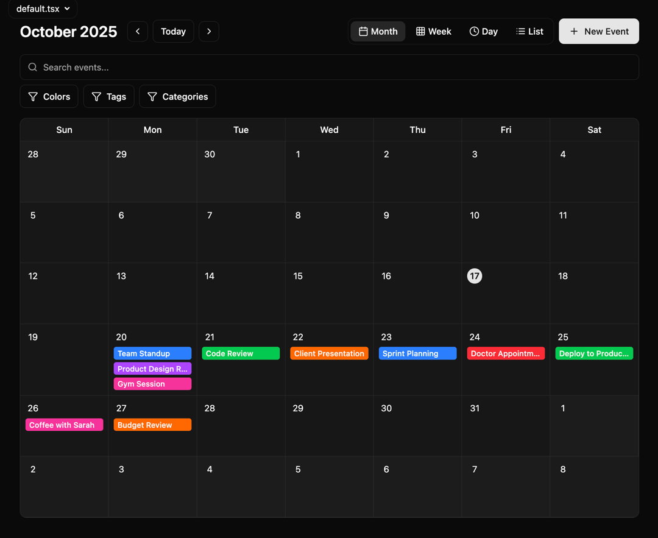658x538 pixels.
Task: Open the Code Review event
Action: [x=241, y=353]
